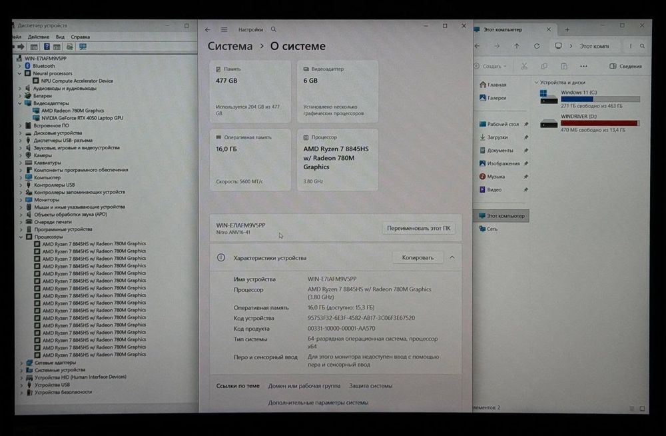This screenshot has width=666, height=436.
Task: Open Дополнительные параметры системы link
Action: coord(318,403)
